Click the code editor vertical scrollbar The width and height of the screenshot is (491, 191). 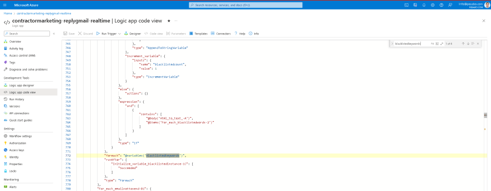tap(486, 115)
